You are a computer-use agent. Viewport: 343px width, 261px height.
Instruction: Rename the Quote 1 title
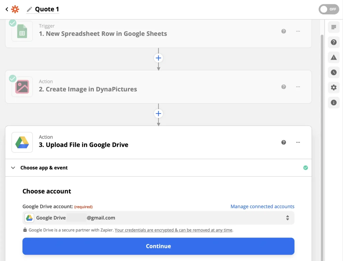tap(47, 9)
